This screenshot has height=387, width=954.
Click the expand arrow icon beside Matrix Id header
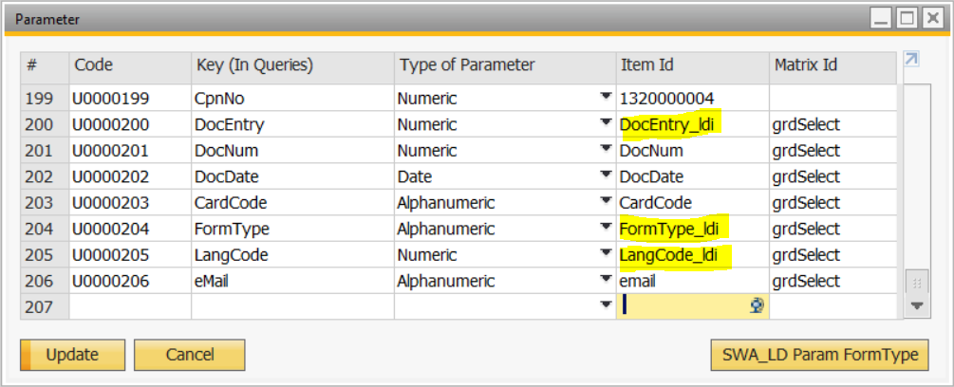coord(911,59)
